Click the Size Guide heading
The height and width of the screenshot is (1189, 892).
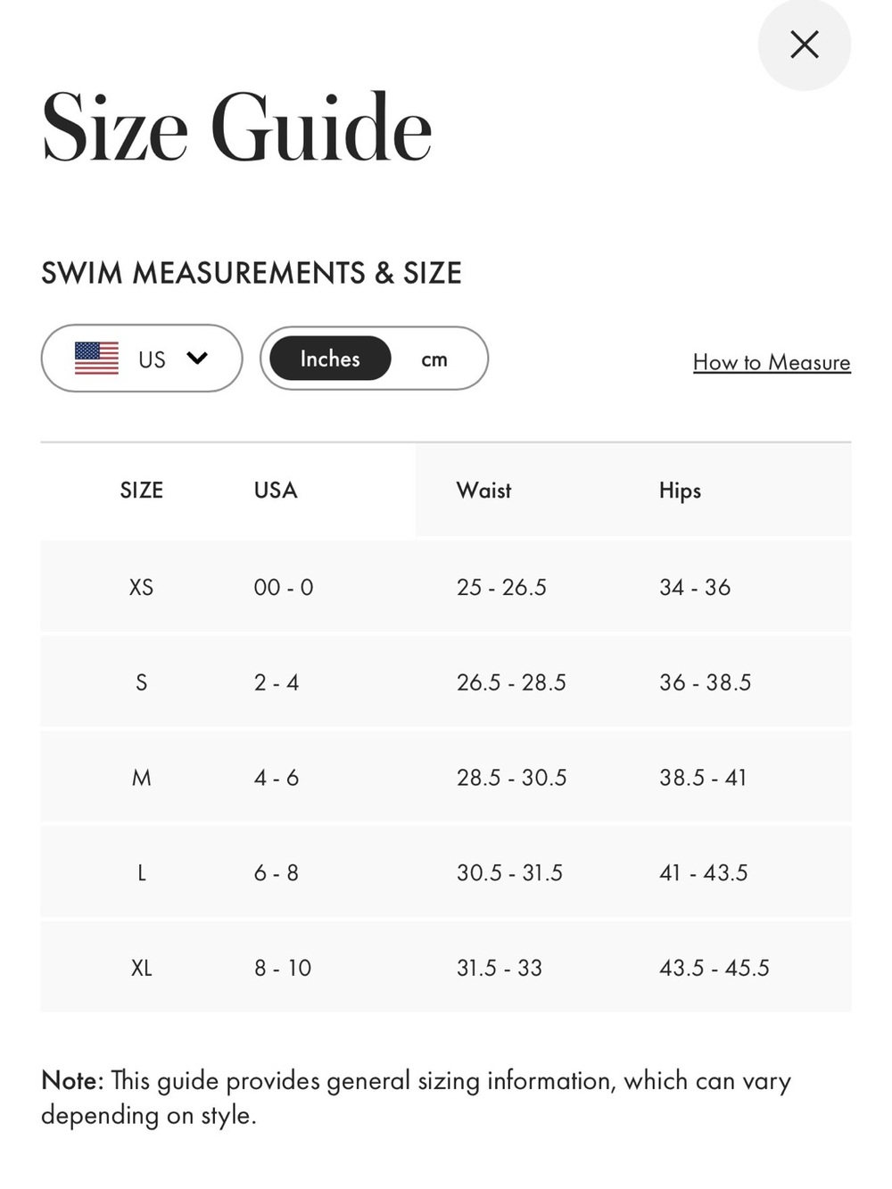tap(236, 128)
